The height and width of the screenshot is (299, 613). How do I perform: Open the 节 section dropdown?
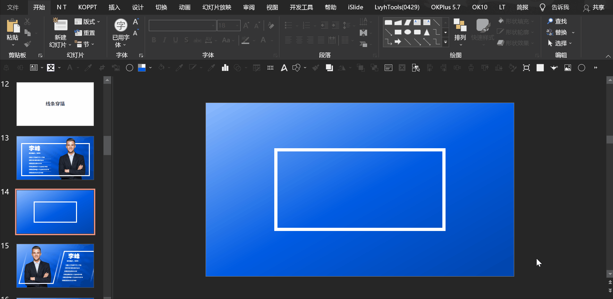84,44
